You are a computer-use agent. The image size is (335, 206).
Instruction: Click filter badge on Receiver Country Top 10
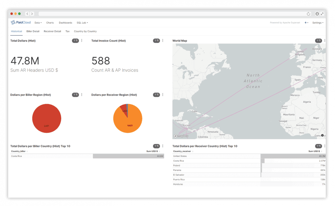point(319,146)
